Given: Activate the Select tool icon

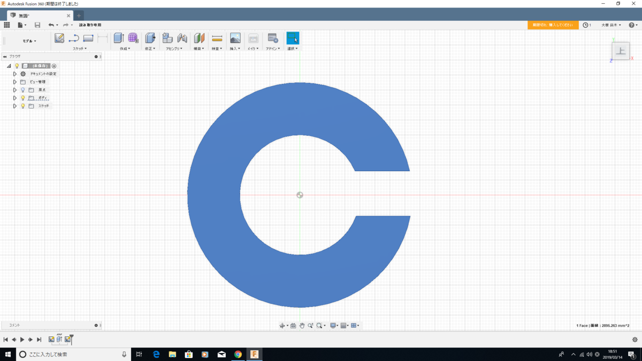Looking at the screenshot, I should click(293, 38).
